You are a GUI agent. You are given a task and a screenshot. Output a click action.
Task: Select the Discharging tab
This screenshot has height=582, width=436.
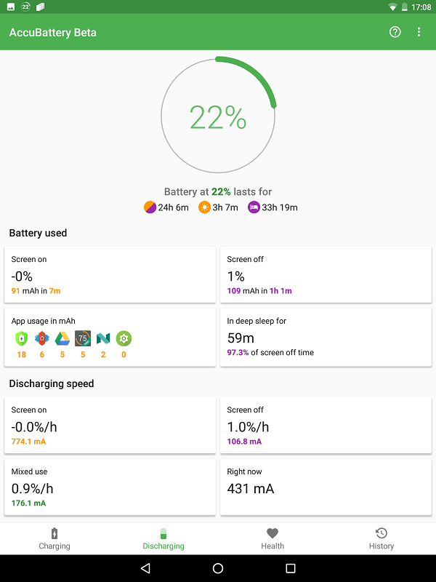click(x=163, y=538)
